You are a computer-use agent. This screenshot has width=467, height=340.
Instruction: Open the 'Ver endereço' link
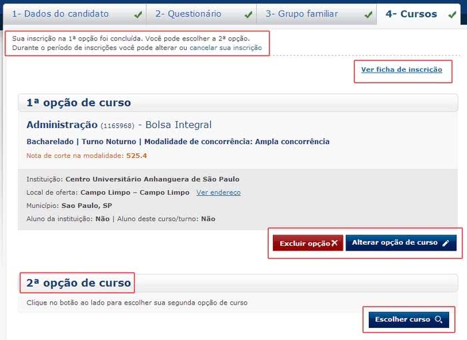click(218, 193)
